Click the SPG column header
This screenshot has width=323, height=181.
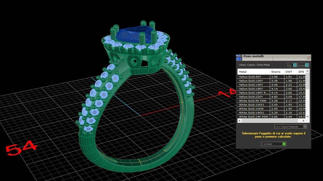point(301,72)
